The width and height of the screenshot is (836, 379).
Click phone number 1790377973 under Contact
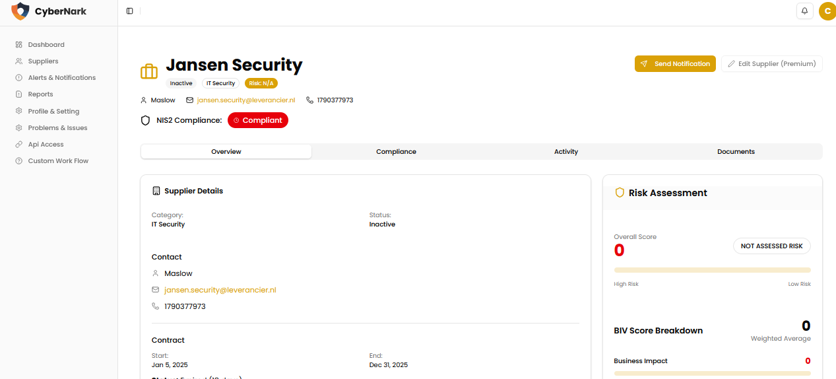(x=185, y=306)
